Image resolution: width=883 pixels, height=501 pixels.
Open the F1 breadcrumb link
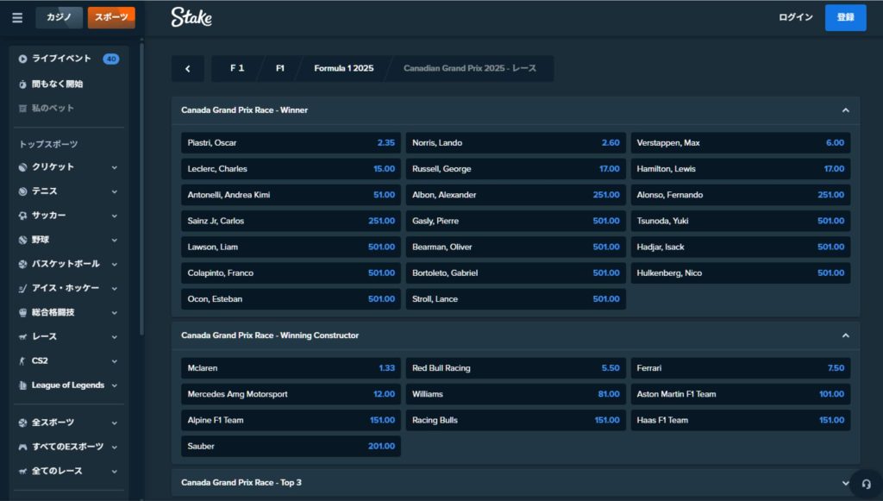(x=280, y=69)
